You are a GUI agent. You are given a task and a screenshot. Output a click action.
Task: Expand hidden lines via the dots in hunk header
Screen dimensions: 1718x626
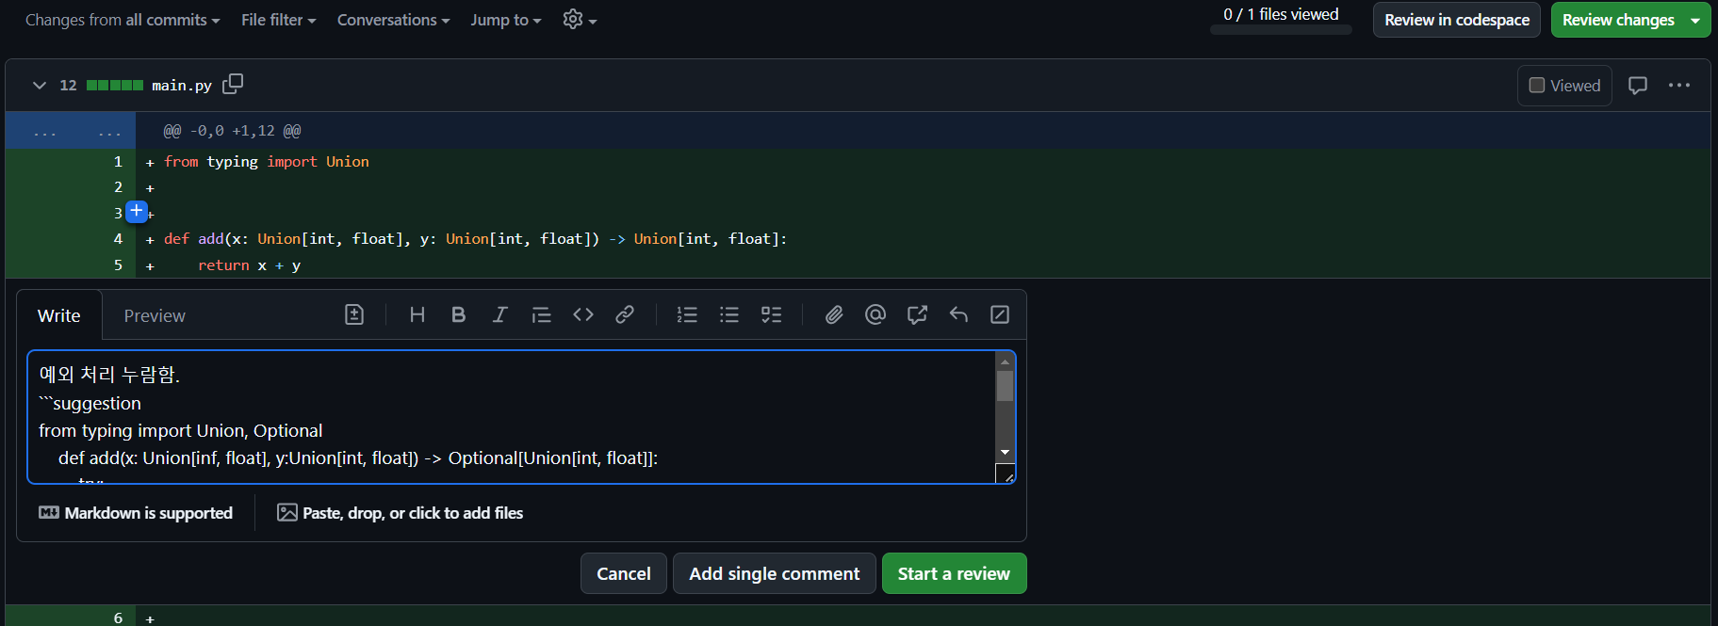(x=70, y=131)
